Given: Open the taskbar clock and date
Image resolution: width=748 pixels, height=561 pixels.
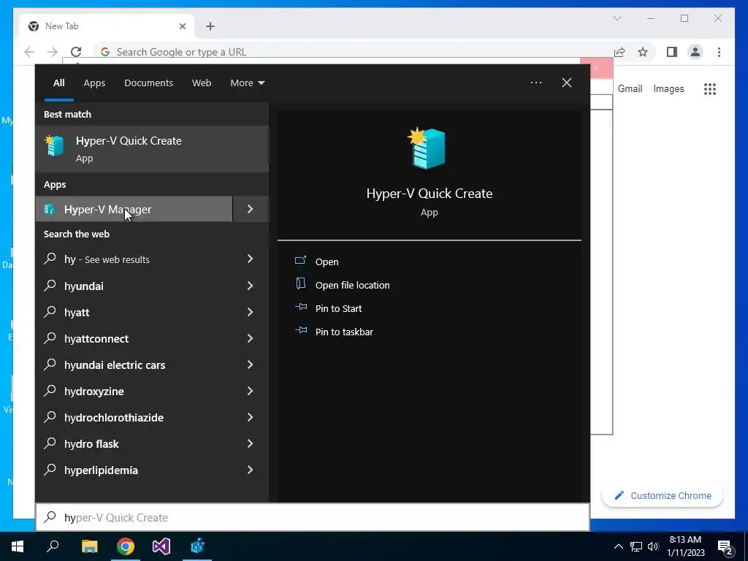Looking at the screenshot, I should (685, 546).
